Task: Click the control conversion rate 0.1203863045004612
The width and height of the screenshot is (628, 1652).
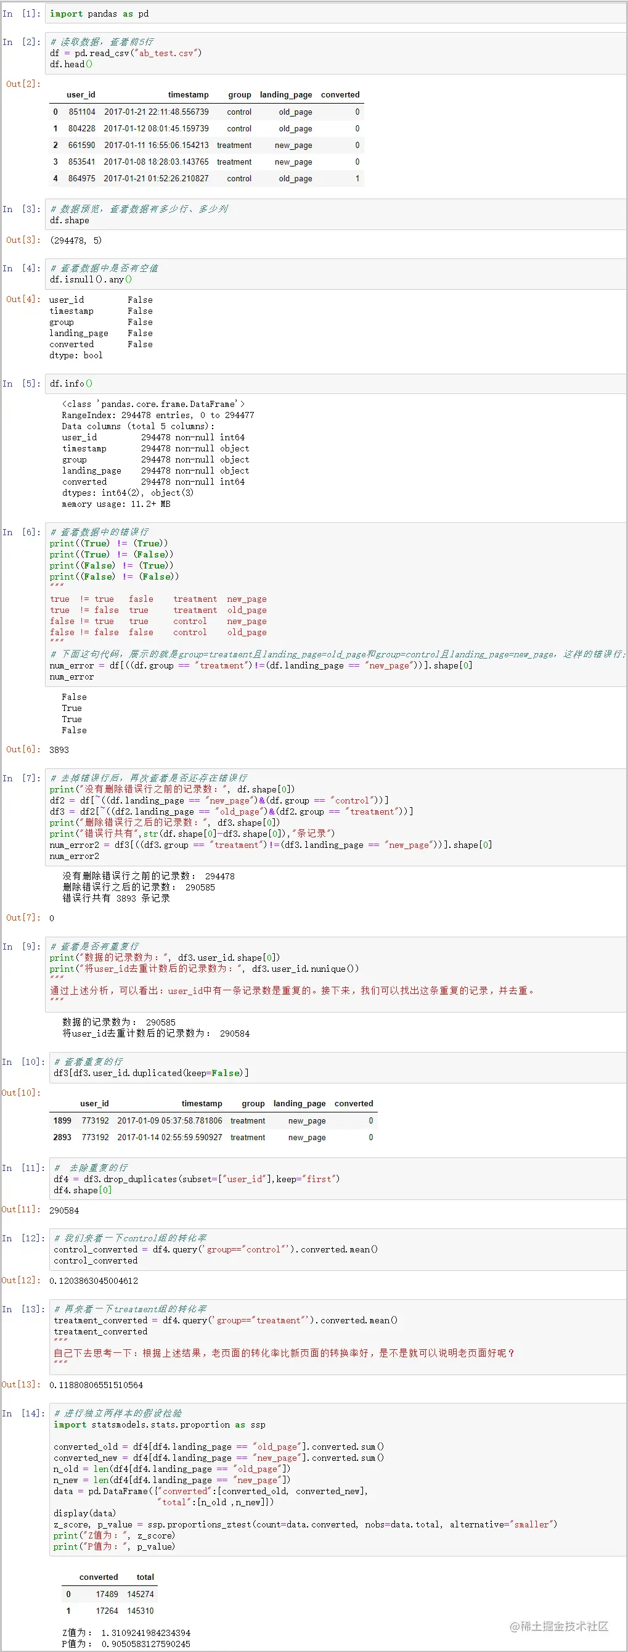Action: click(94, 1281)
